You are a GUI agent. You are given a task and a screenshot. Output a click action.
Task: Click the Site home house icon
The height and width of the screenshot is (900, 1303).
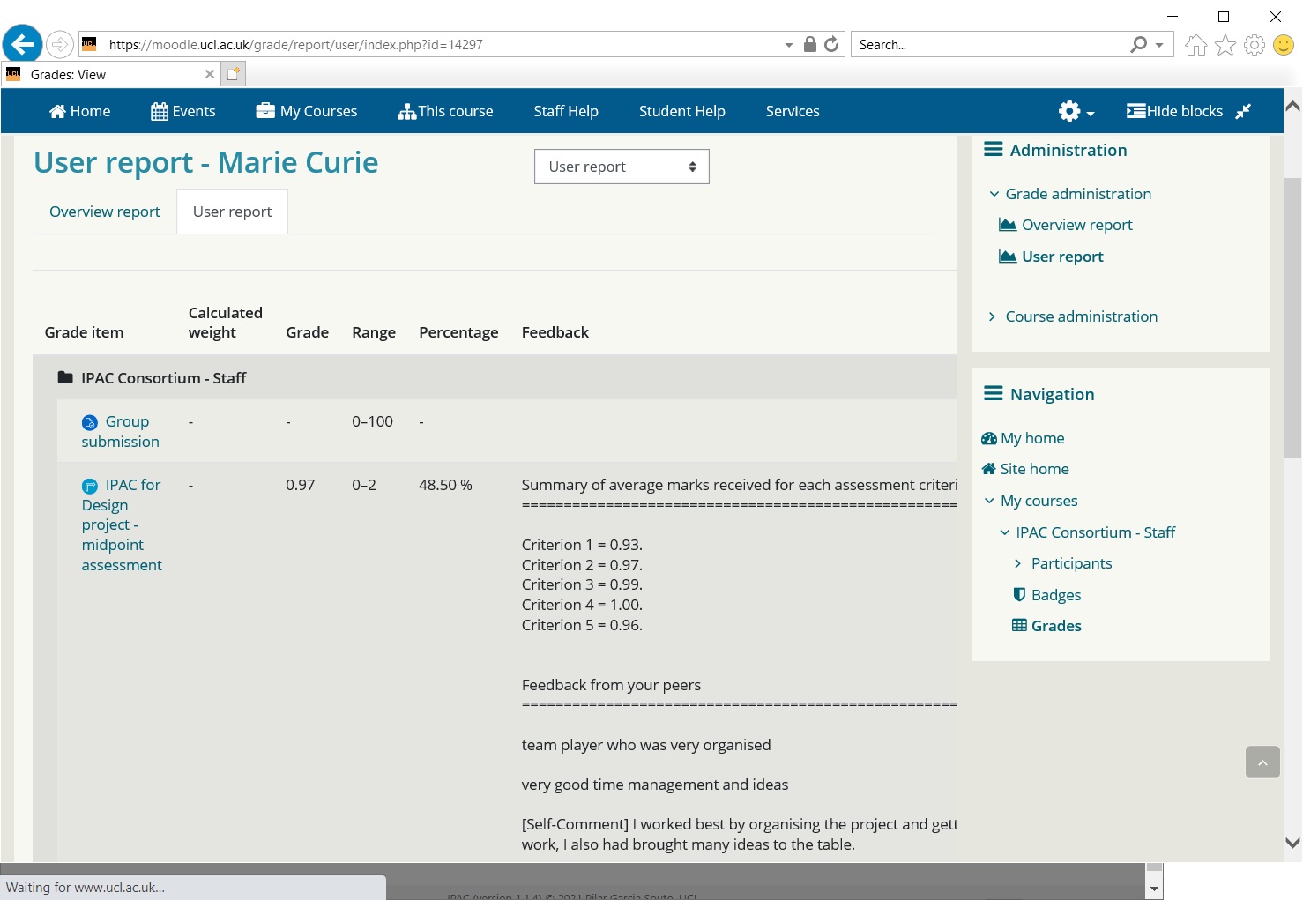[989, 469]
